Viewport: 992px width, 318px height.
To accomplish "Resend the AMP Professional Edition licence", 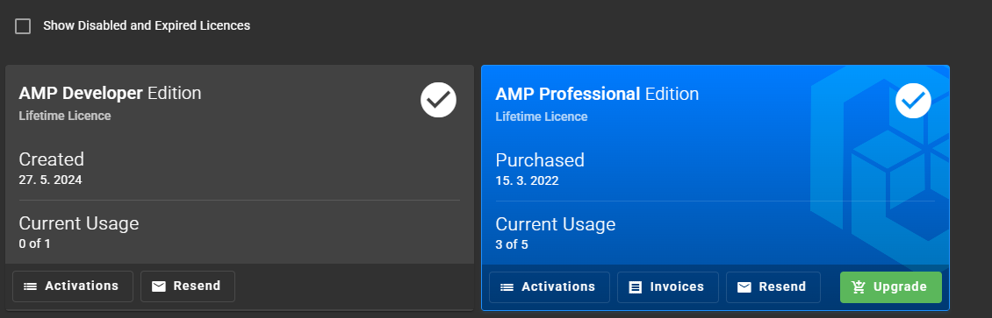I will (x=773, y=287).
